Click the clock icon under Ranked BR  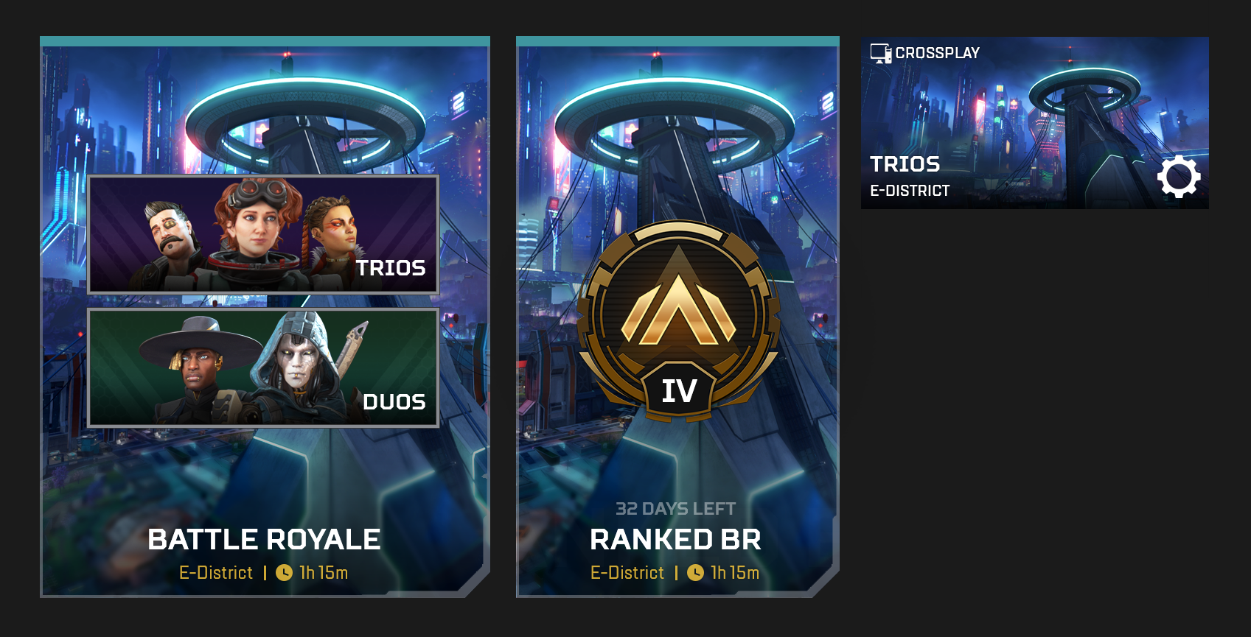click(x=695, y=573)
